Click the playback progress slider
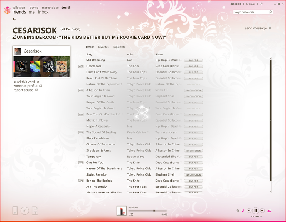 click(147, 211)
